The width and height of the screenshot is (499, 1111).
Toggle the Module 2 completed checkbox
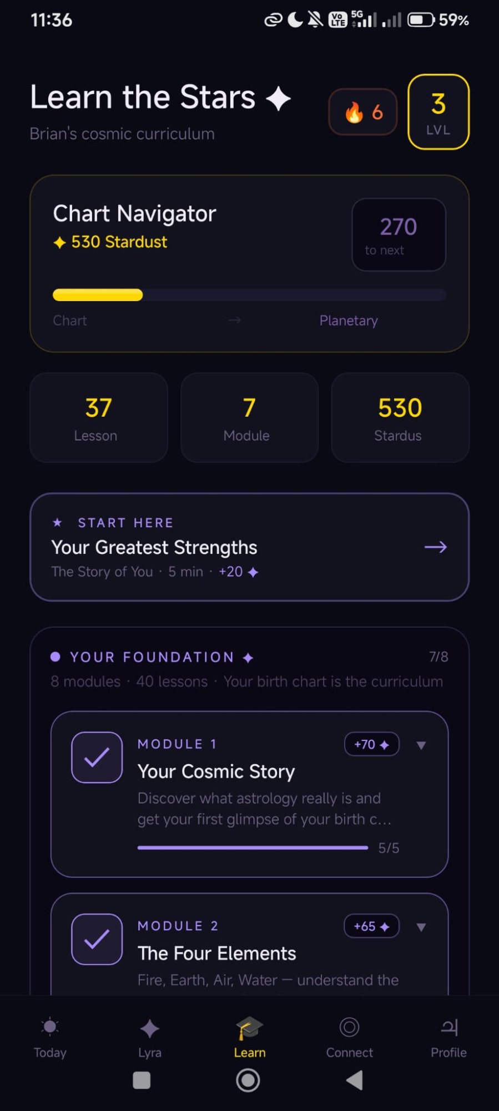[x=97, y=939]
